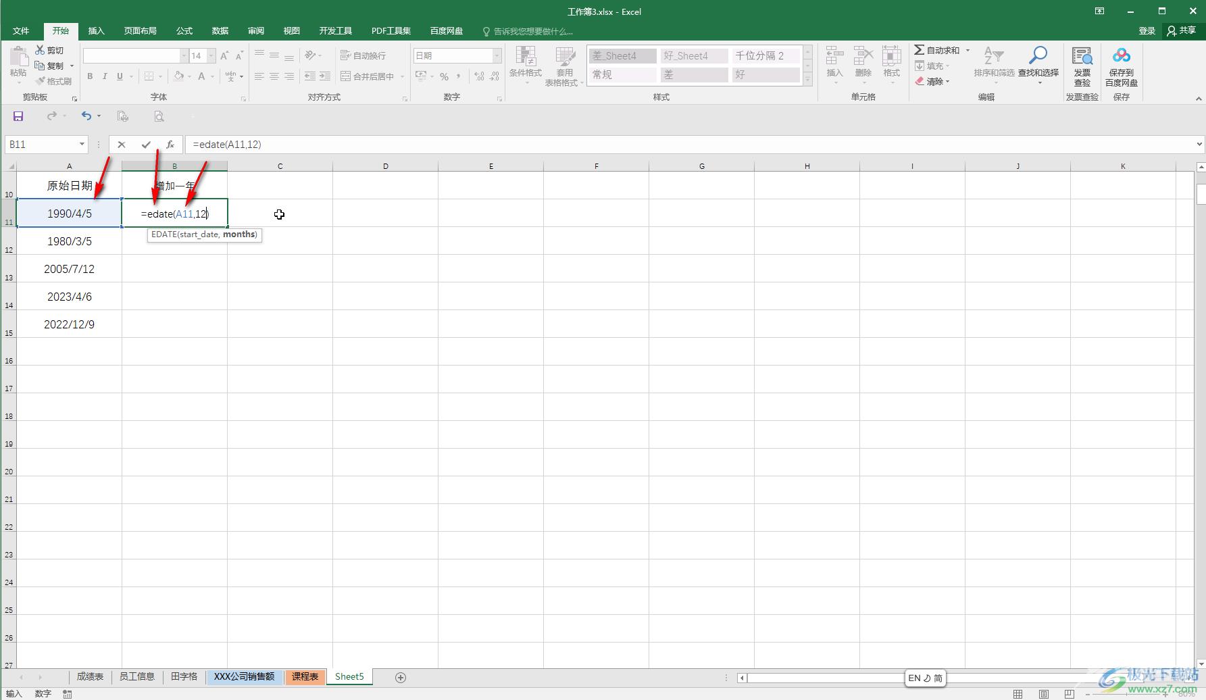This screenshot has width=1206, height=700.
Task: Switch to the 页面布局 ribbon tab
Action: click(140, 31)
